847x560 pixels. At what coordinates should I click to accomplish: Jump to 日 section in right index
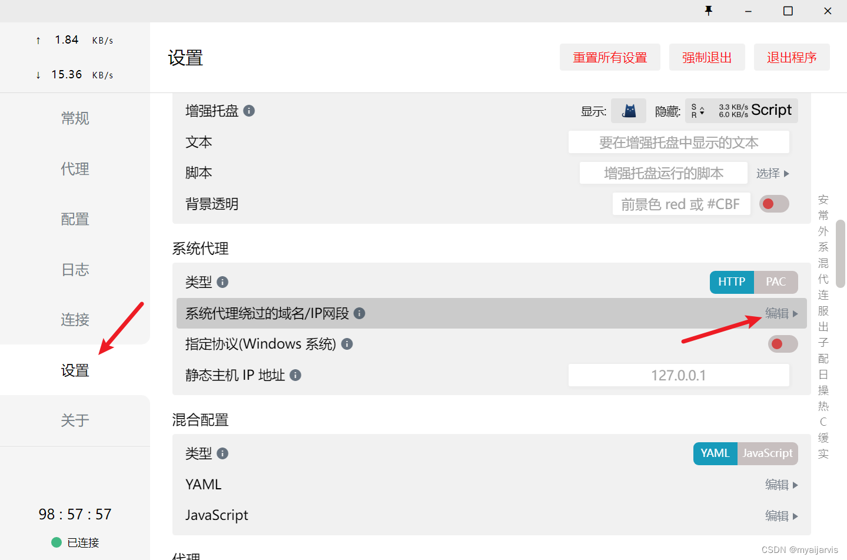tap(823, 375)
